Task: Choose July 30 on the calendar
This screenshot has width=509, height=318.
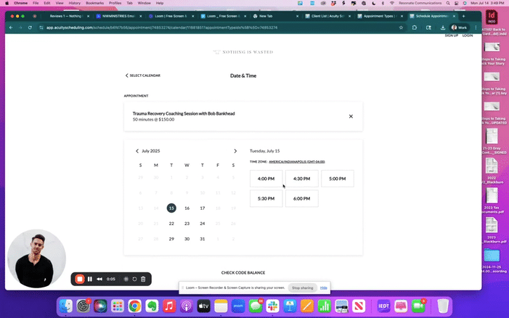Action: pyautogui.click(x=187, y=239)
